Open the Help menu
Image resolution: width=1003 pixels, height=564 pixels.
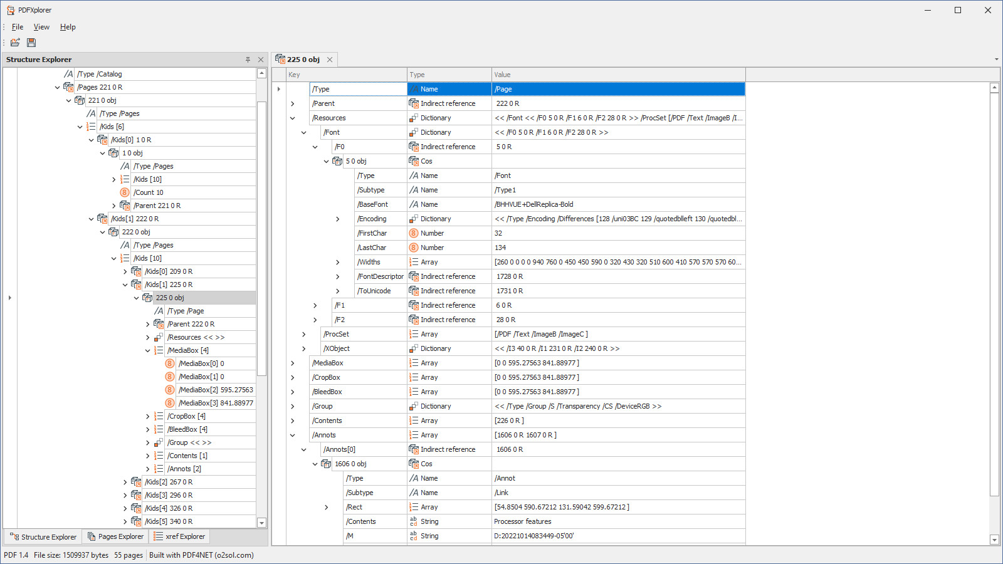68,27
